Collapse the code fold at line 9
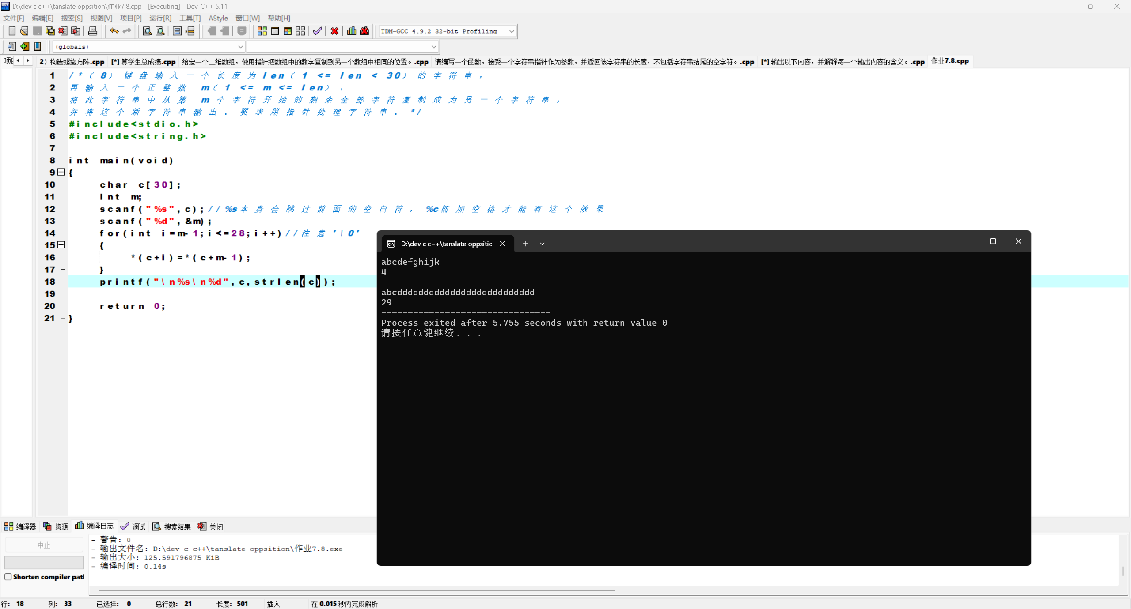The height and width of the screenshot is (609, 1131). 61,172
